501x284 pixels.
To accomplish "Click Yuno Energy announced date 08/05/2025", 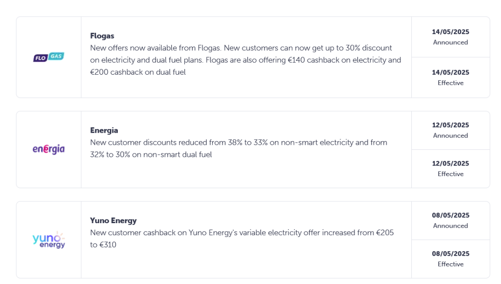I will pyautogui.click(x=451, y=215).
